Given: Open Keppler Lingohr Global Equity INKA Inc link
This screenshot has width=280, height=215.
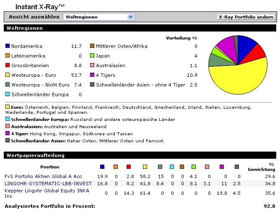Looking at the screenshot, I should (47, 193).
